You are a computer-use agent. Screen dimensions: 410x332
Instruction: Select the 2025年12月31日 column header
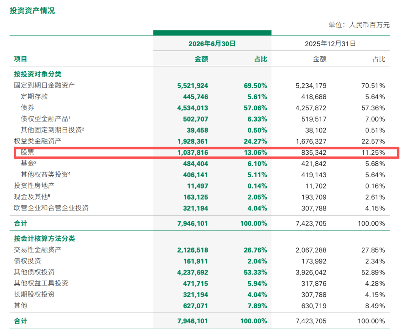coord(330,44)
